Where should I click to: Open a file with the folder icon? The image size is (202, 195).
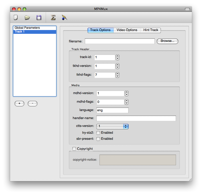pos(27,17)
